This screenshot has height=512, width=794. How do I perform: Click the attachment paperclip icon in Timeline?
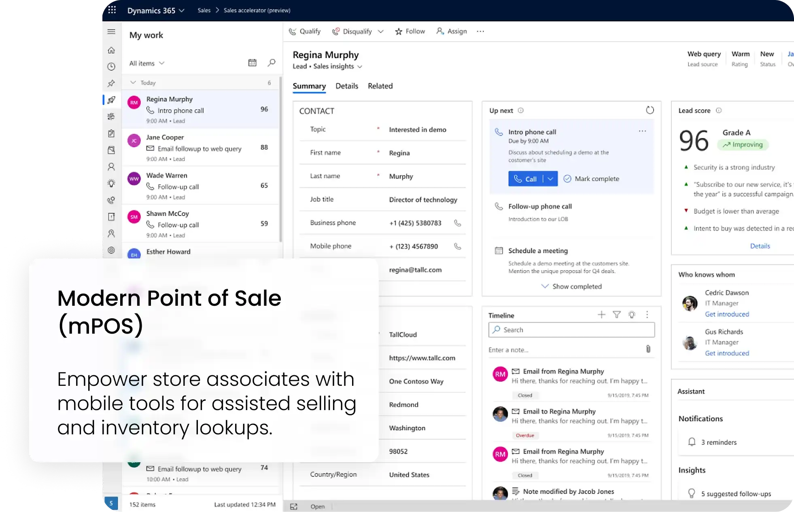648,349
